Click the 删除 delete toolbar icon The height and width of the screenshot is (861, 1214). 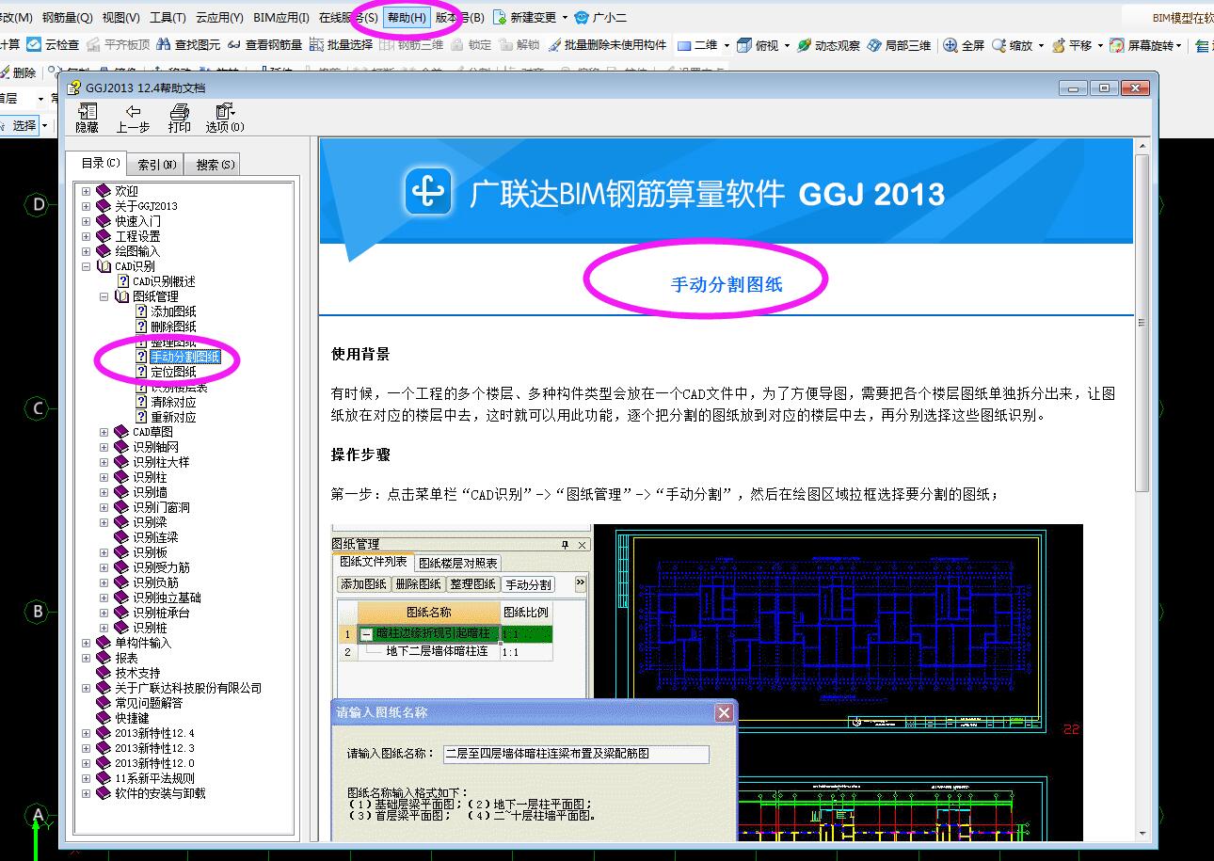(x=5, y=72)
